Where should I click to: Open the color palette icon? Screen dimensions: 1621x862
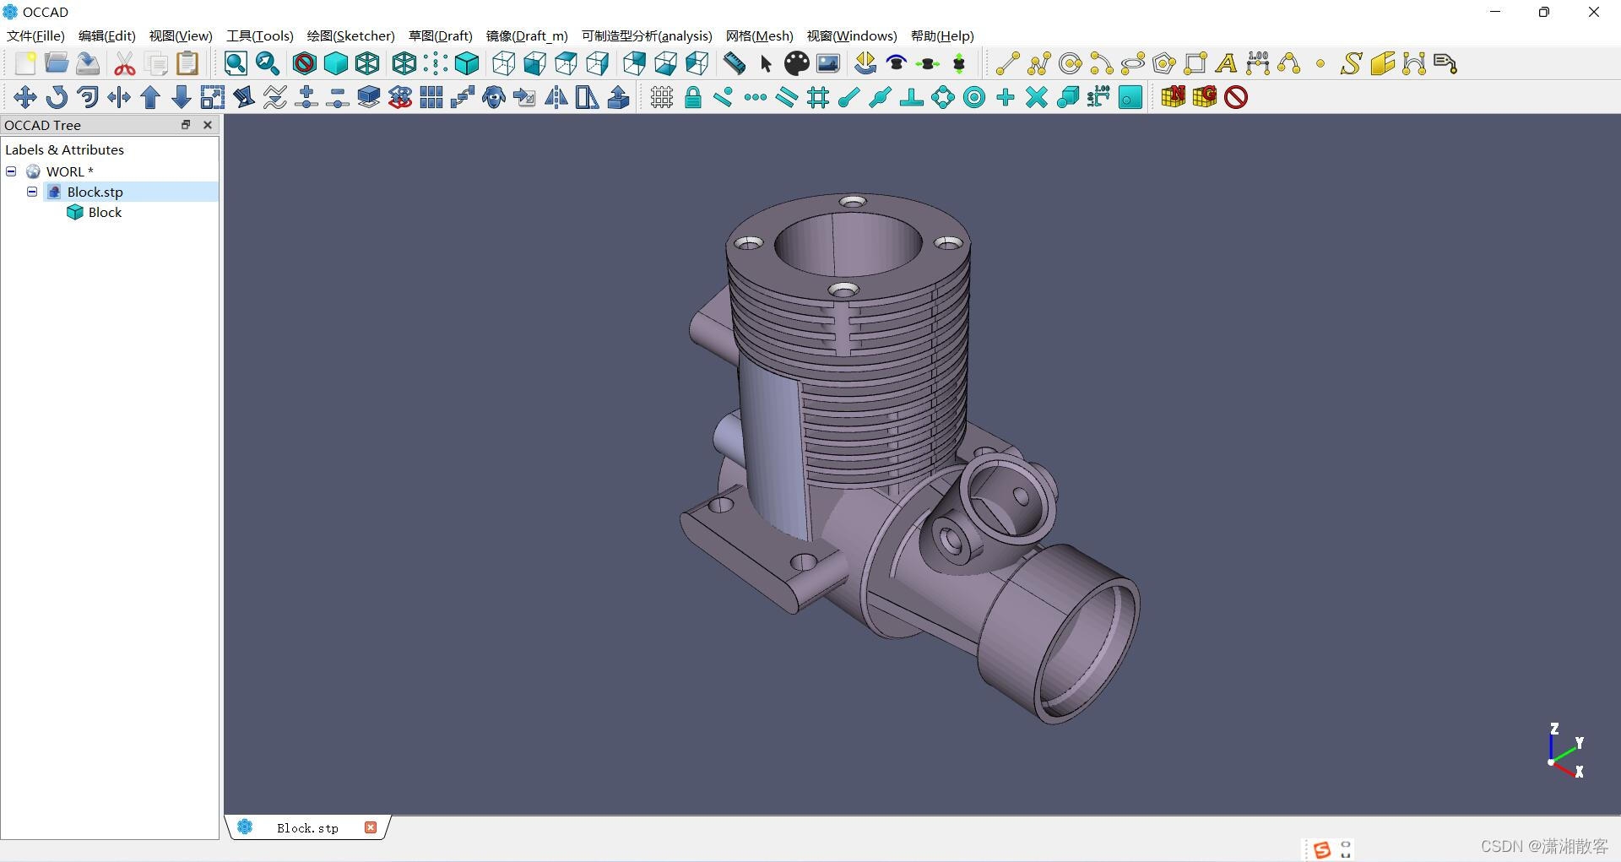click(x=796, y=63)
